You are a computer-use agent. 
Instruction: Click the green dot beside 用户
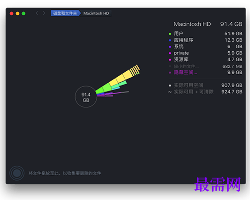tap(170, 34)
